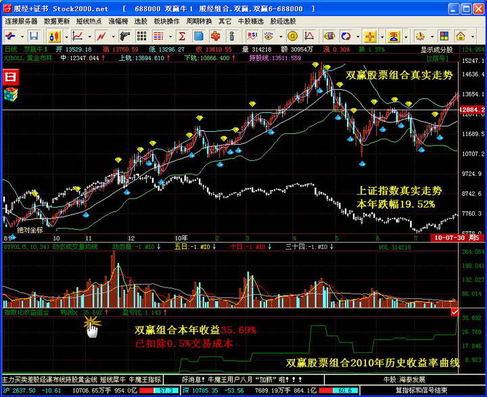Screen dimensions: 487x397
Task: Open the 周期转换 menu
Action: pos(199,21)
